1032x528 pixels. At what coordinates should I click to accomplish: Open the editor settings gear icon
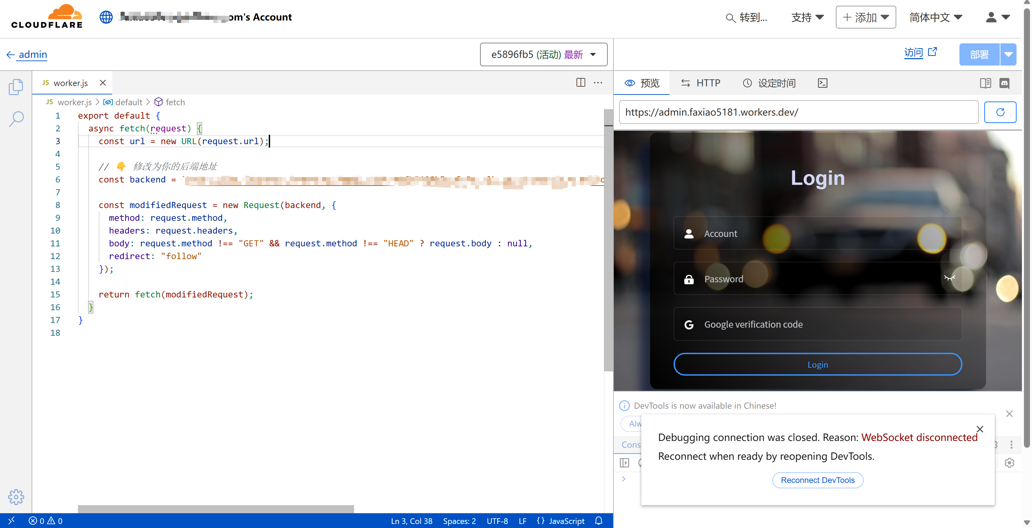pos(16,497)
